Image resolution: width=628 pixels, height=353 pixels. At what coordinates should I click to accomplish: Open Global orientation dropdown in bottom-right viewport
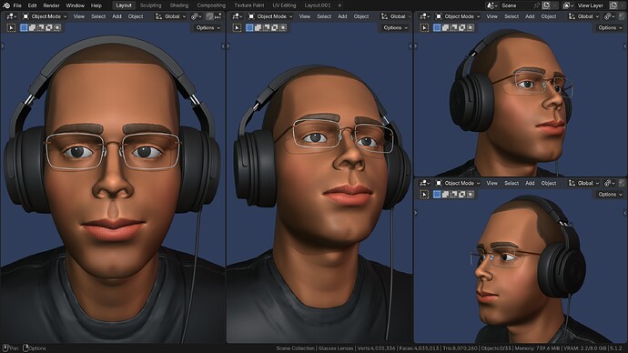(x=584, y=183)
